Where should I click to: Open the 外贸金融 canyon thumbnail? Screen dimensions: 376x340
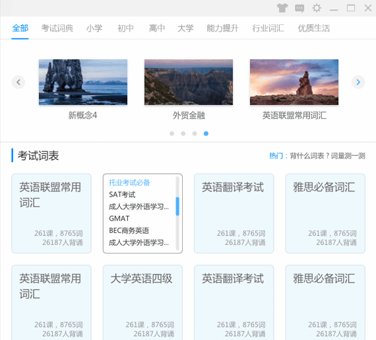189,82
